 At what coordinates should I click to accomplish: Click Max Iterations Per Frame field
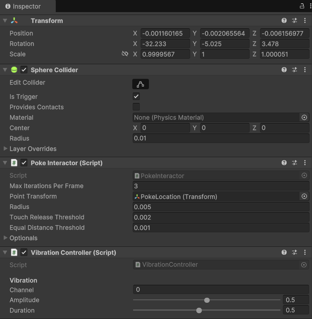[x=221, y=186]
